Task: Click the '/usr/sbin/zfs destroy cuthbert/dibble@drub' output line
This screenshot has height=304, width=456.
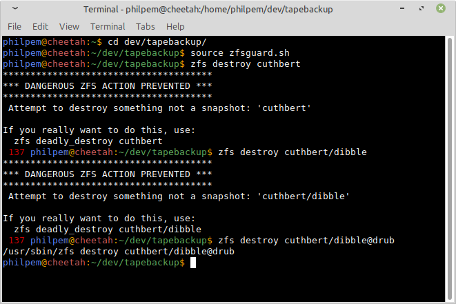Action: tap(119, 252)
